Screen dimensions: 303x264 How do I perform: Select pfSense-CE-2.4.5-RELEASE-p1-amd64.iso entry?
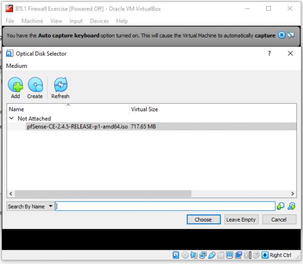coord(77,126)
